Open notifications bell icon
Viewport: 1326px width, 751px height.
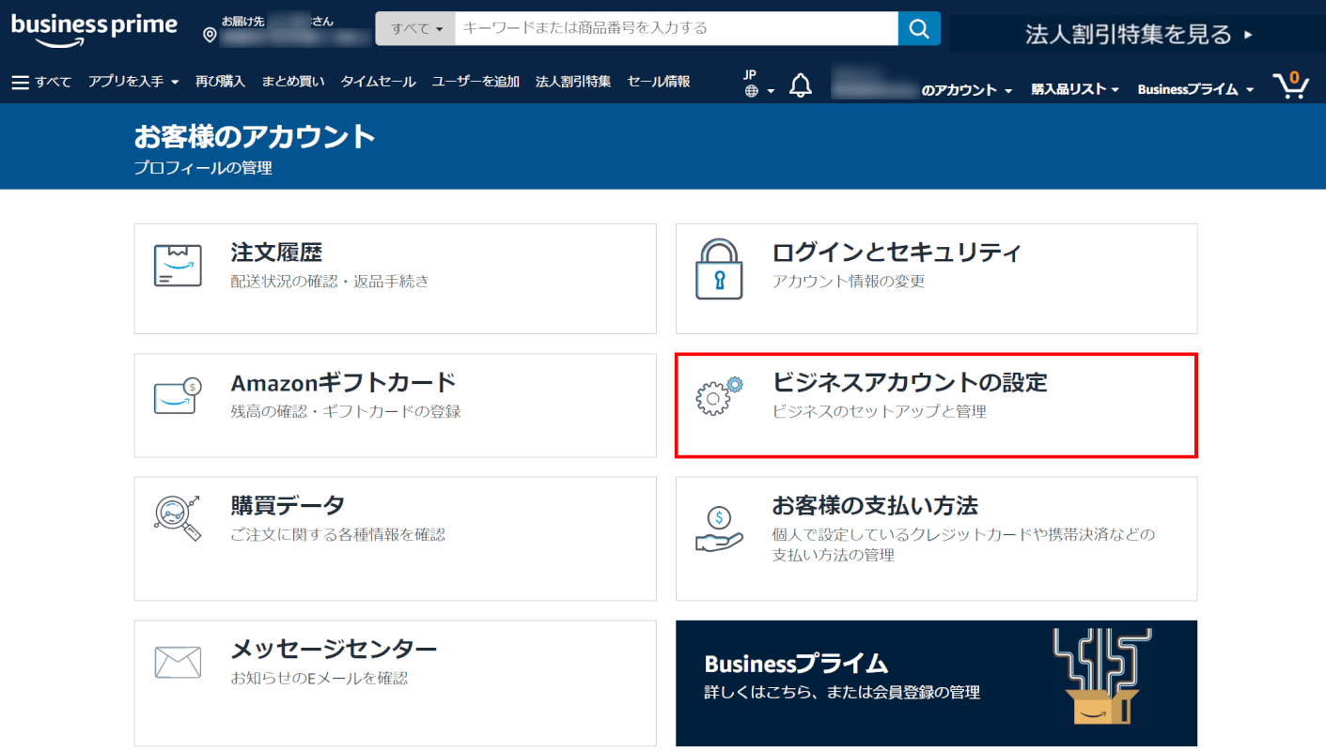click(801, 85)
